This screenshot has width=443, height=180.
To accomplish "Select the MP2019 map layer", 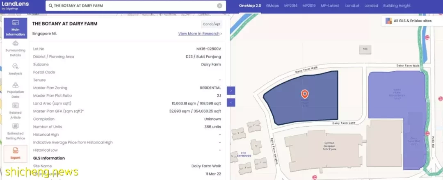I will pyautogui.click(x=309, y=6).
